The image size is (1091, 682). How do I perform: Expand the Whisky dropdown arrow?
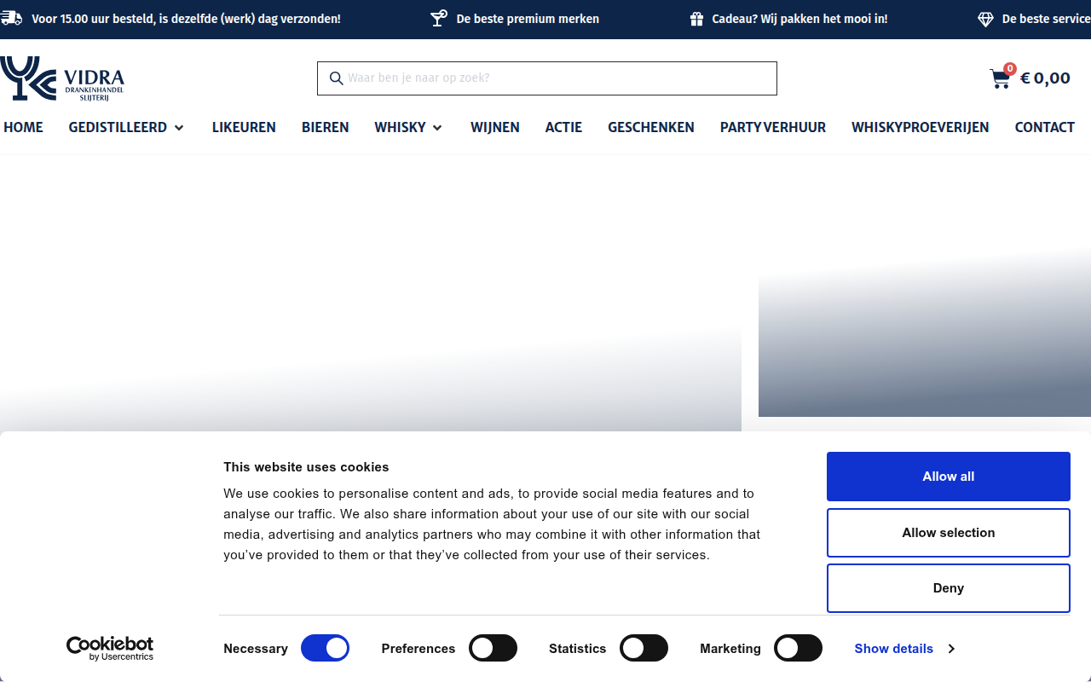[437, 128]
